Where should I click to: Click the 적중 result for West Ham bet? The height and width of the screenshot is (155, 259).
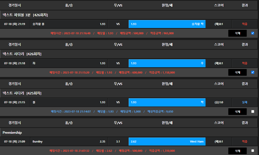coord(245,141)
